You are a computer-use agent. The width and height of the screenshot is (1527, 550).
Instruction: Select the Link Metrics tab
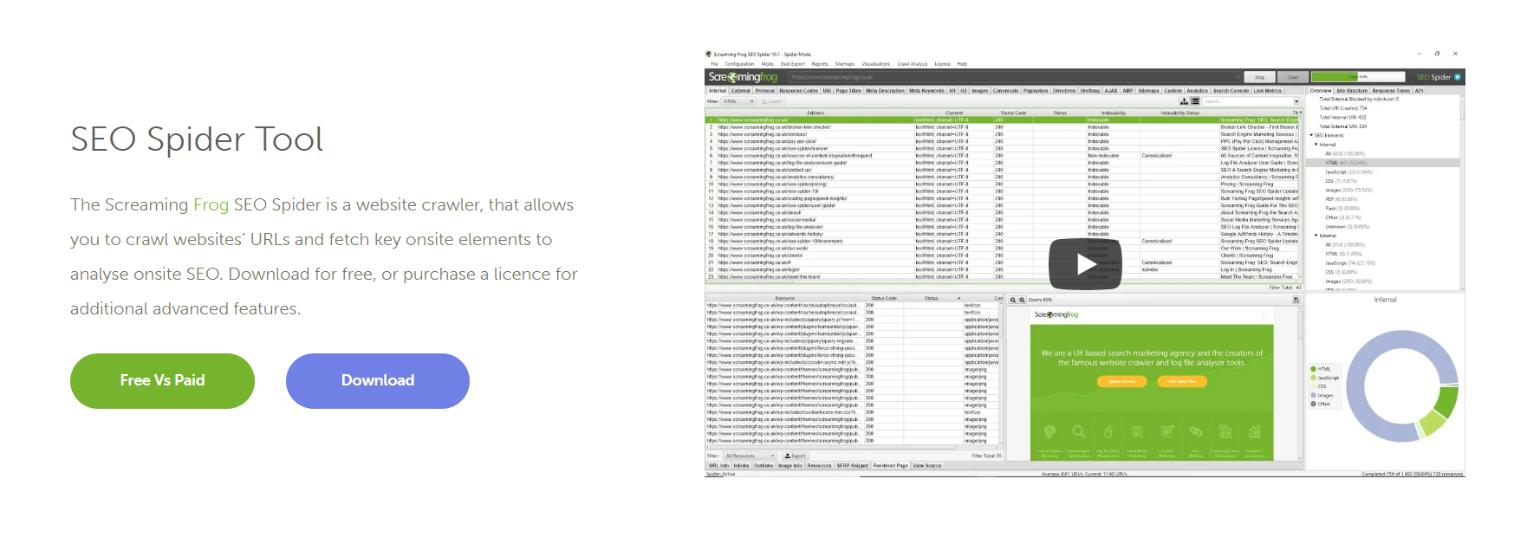pos(1268,90)
